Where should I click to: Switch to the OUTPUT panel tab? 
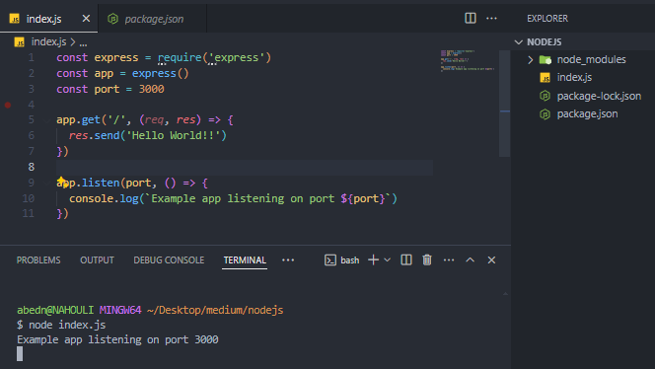coord(97,260)
